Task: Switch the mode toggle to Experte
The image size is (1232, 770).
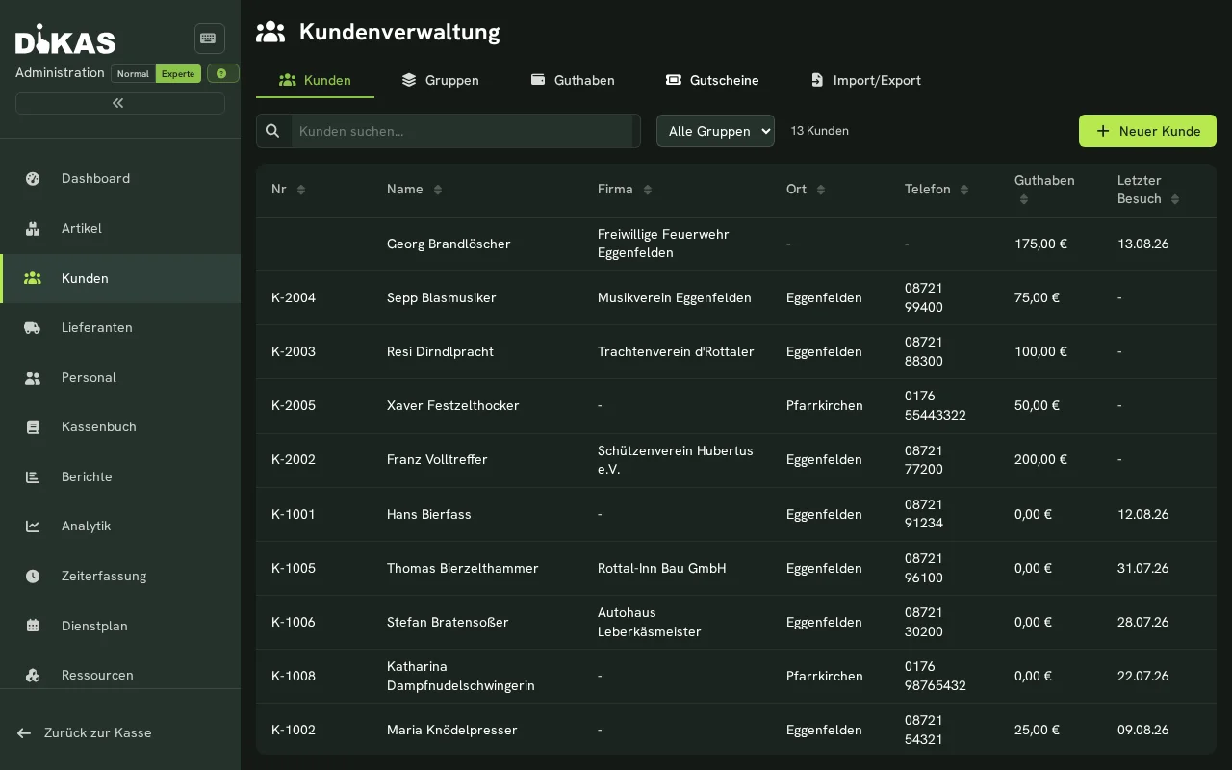Action: [178, 73]
